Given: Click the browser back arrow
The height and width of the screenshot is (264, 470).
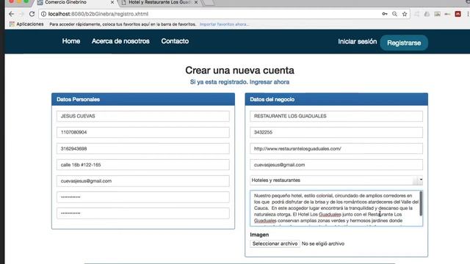Looking at the screenshot, I should [12, 14].
